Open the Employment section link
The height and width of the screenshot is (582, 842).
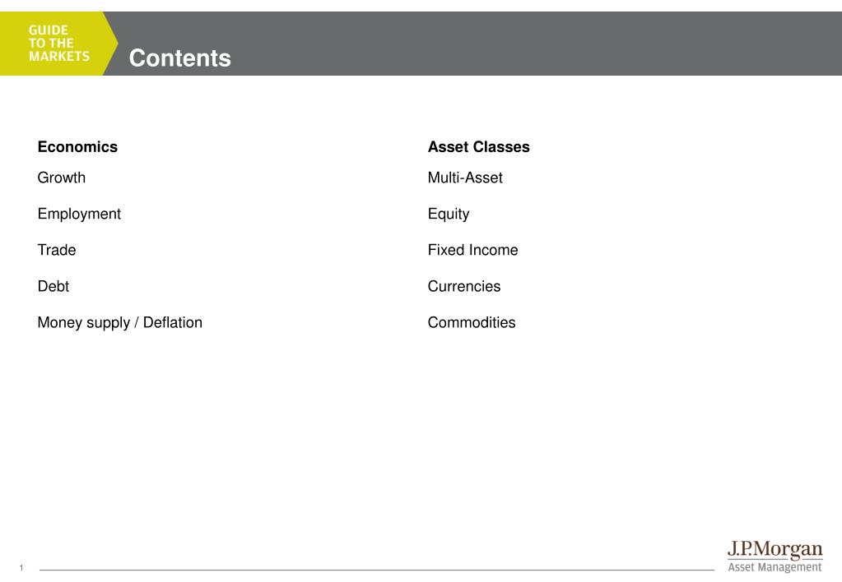pos(79,214)
